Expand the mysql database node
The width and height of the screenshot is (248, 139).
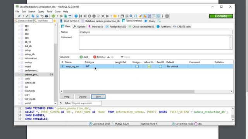(x=19, y=66)
